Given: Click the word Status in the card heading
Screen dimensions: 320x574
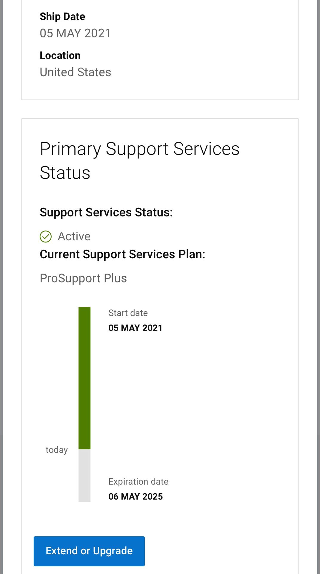Looking at the screenshot, I should point(65,173).
